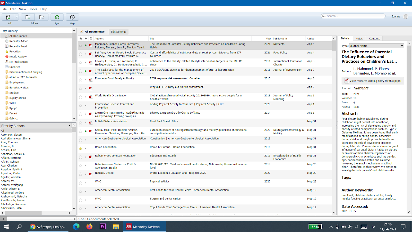Open the search options magnifier dropdown
Image resolution: width=412 pixels, height=232 pixels.
(x=324, y=16)
